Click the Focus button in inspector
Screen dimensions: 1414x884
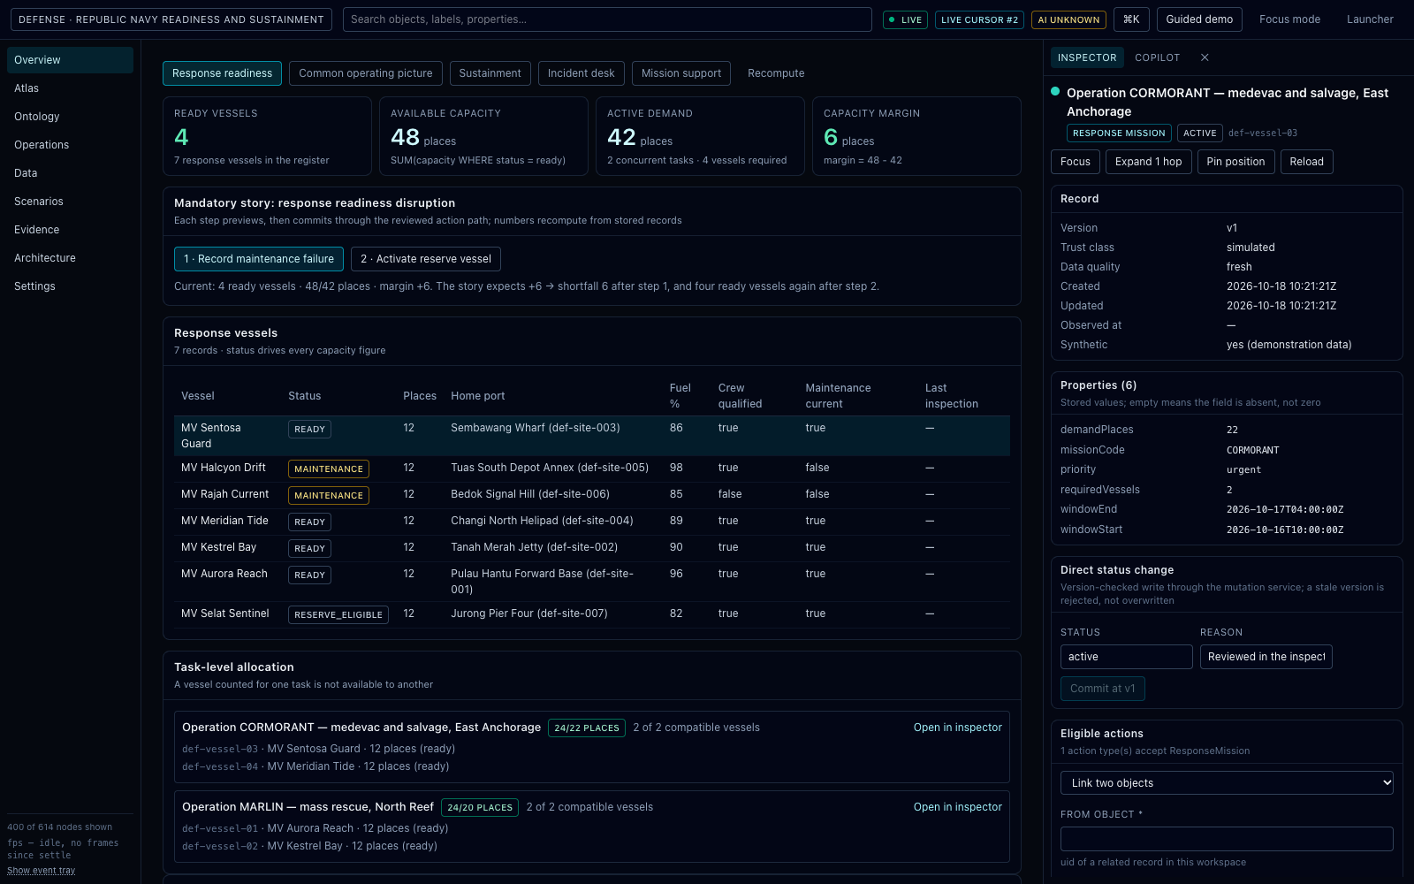click(1076, 162)
